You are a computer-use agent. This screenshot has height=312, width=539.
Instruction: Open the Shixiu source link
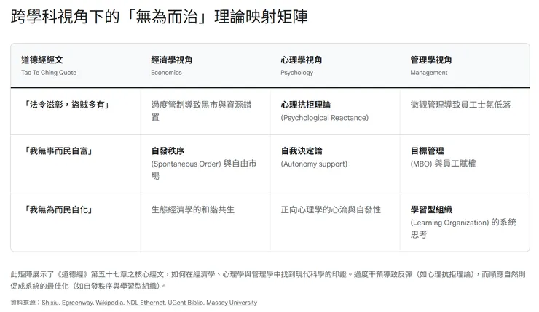(50, 303)
